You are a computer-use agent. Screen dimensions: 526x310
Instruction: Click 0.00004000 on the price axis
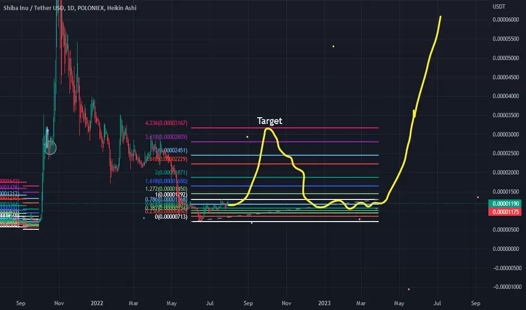[506, 96]
